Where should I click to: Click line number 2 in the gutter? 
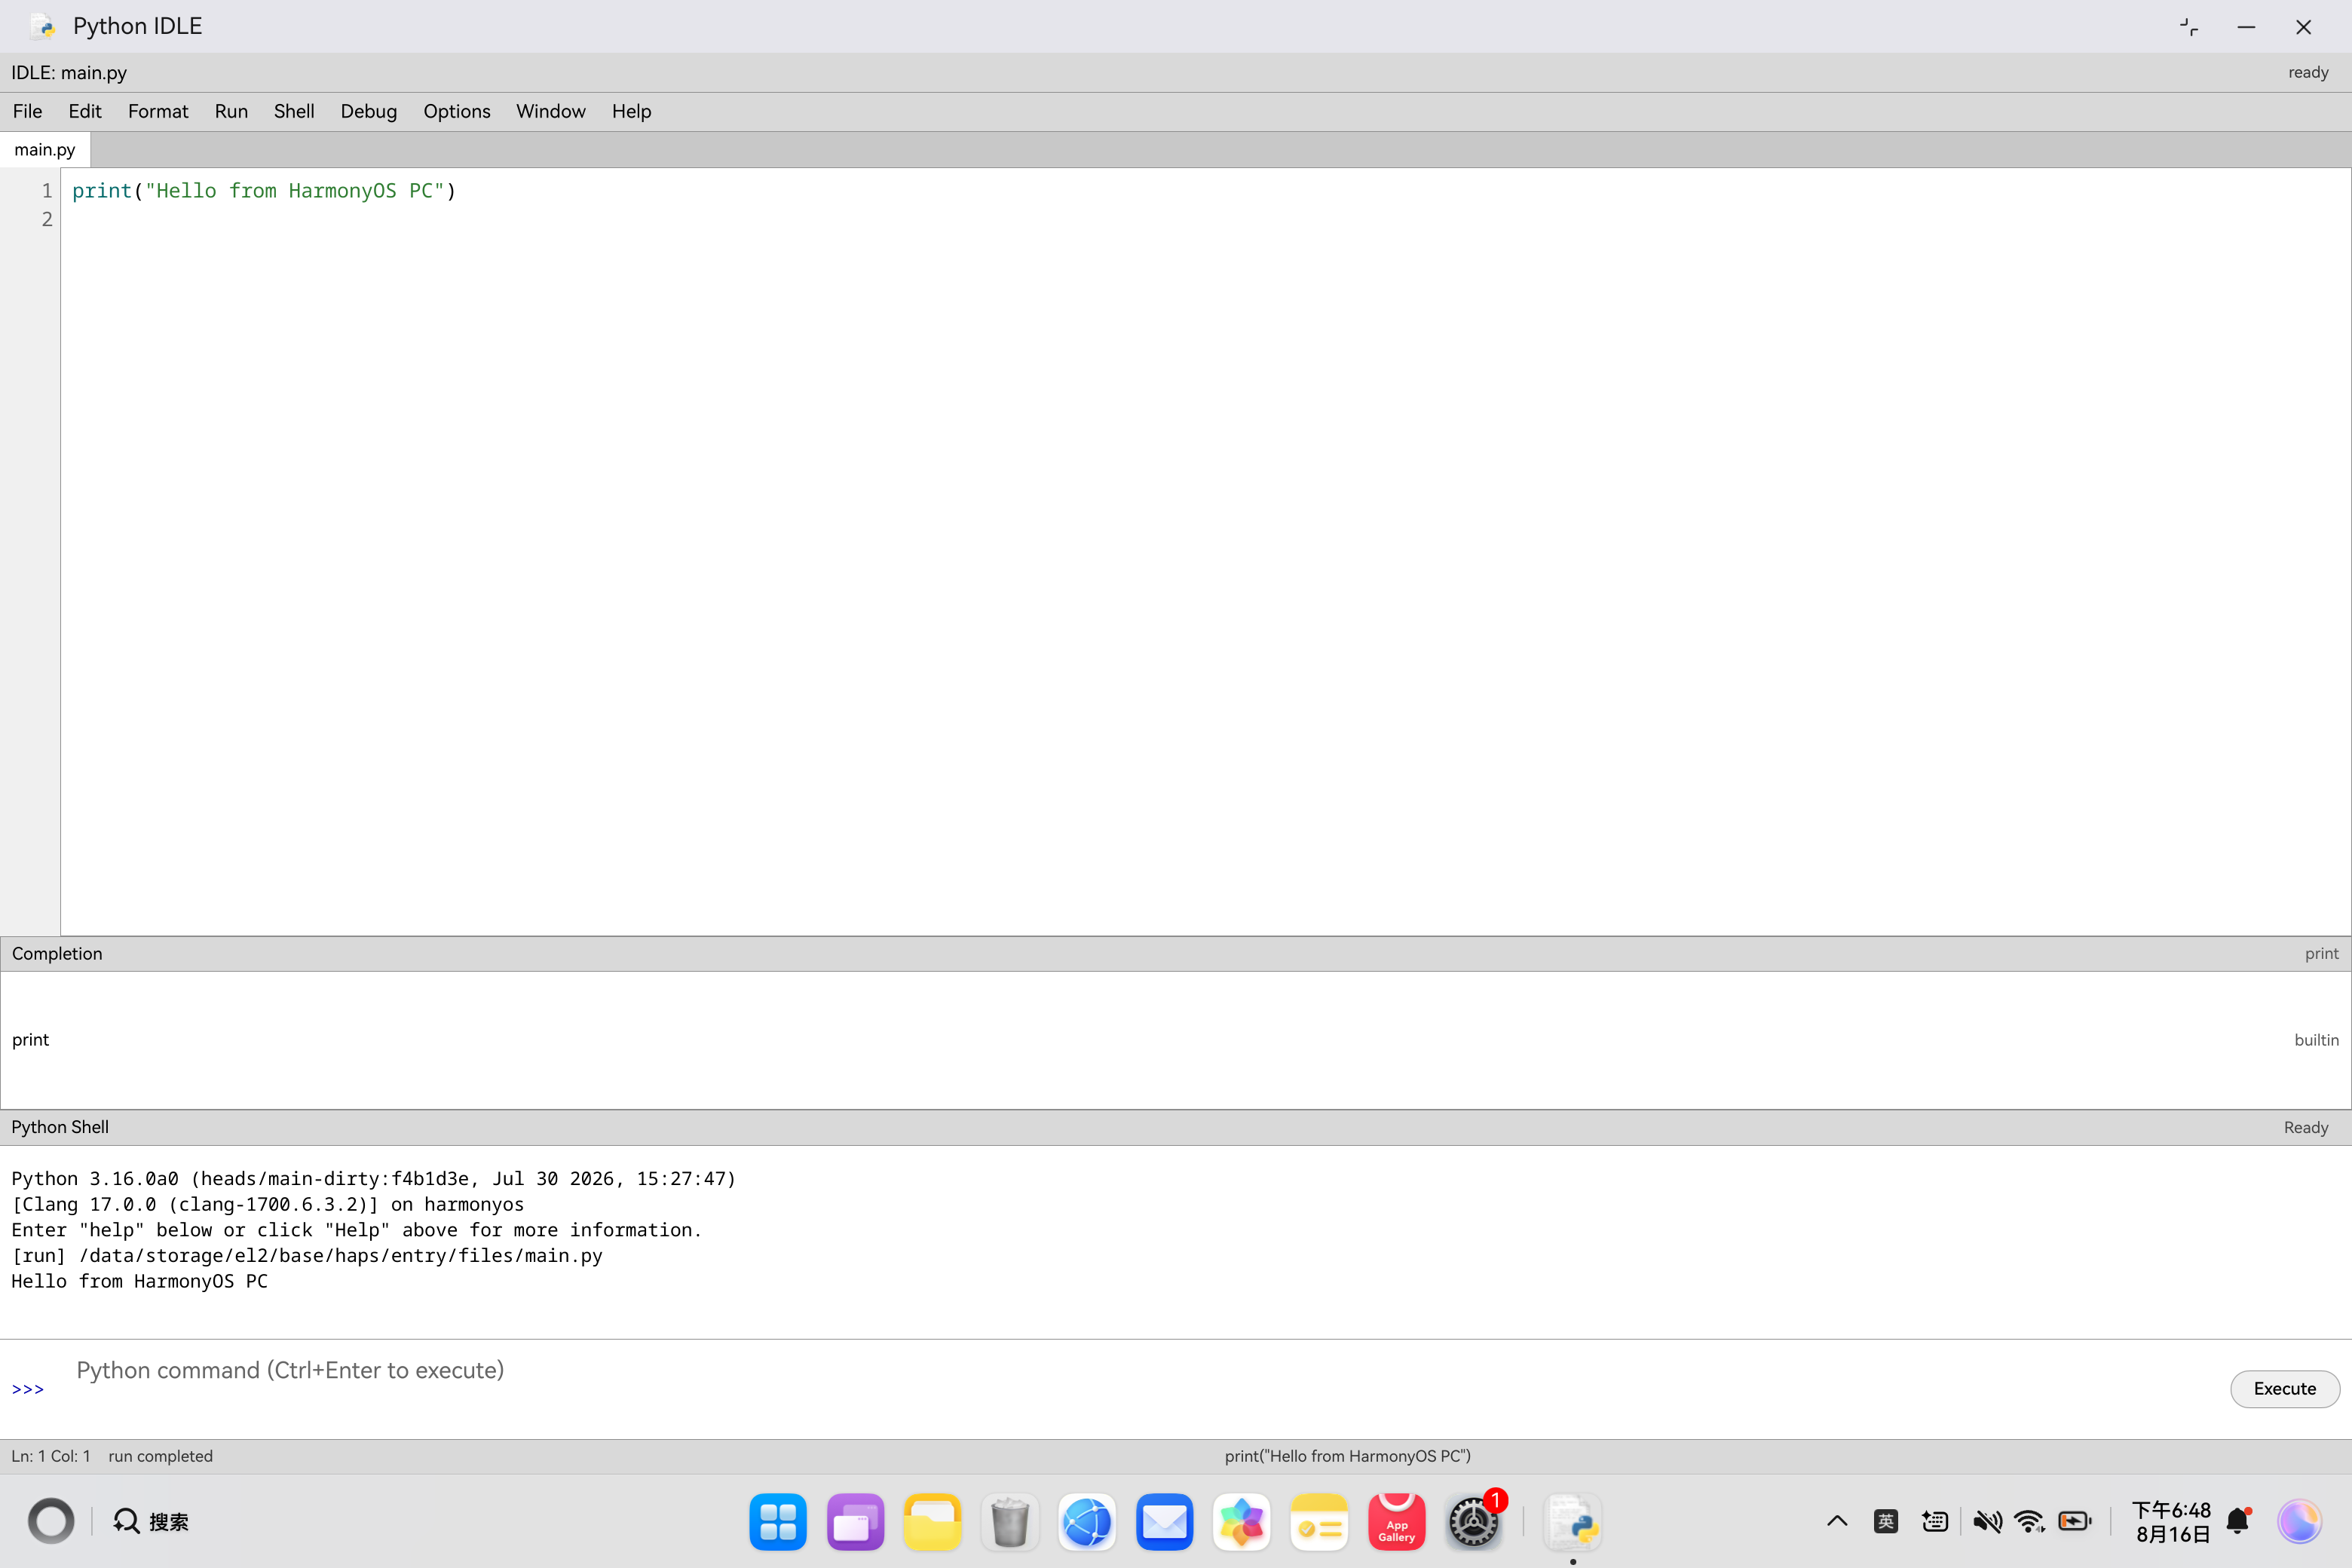point(47,219)
